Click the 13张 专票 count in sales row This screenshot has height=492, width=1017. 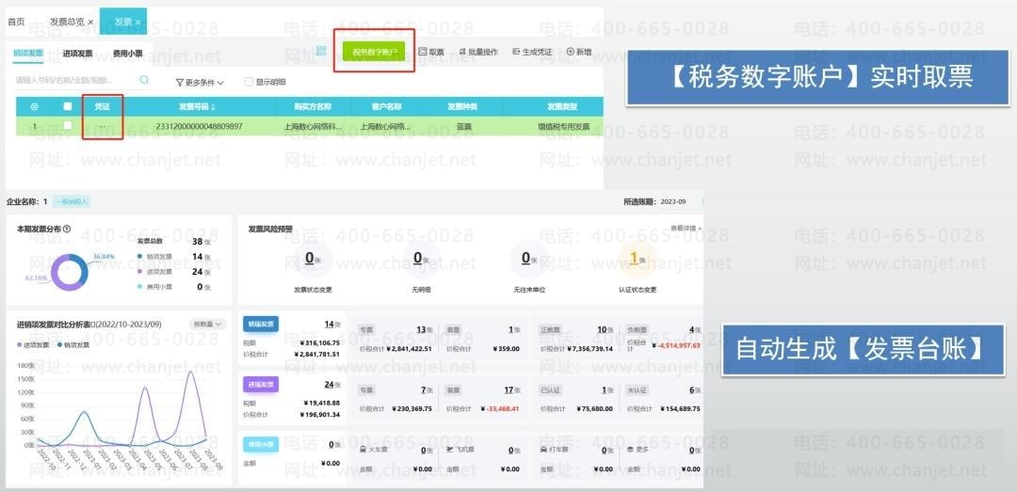pyautogui.click(x=425, y=330)
